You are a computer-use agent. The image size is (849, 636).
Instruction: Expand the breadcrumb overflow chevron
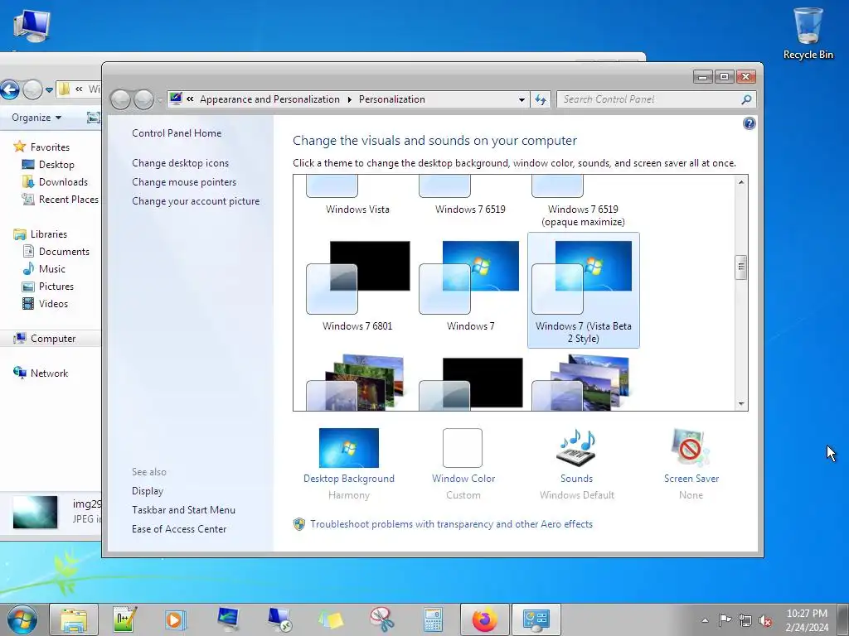coord(190,99)
